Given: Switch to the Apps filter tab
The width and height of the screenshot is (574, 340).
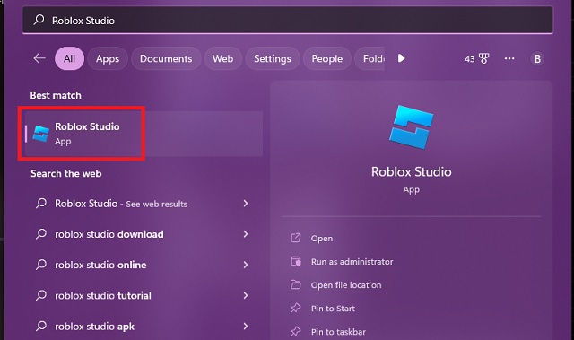Looking at the screenshot, I should pos(108,58).
